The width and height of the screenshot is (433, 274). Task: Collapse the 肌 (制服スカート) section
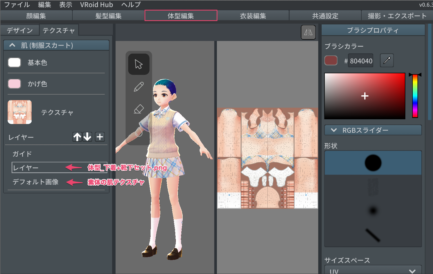[56, 45]
